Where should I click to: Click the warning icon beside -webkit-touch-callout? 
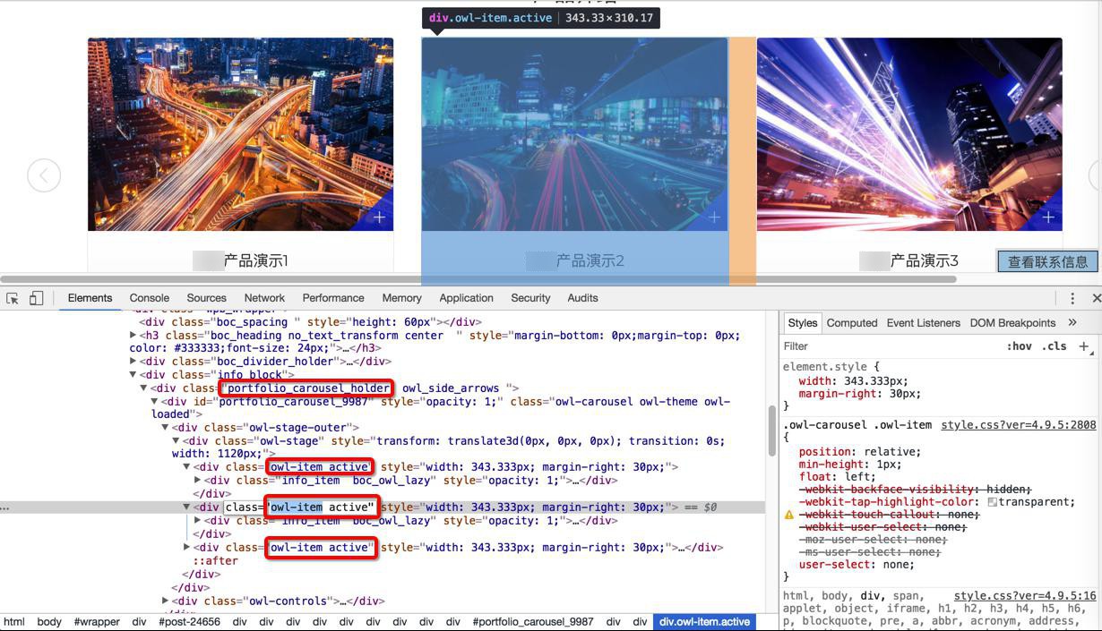[x=789, y=515]
